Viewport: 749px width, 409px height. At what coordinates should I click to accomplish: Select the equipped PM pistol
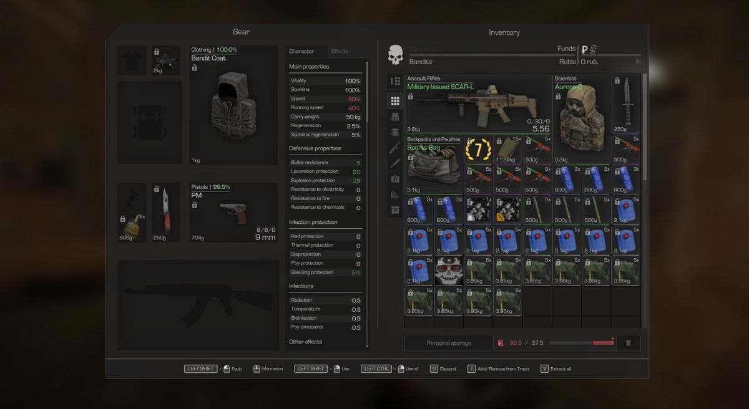click(x=235, y=213)
